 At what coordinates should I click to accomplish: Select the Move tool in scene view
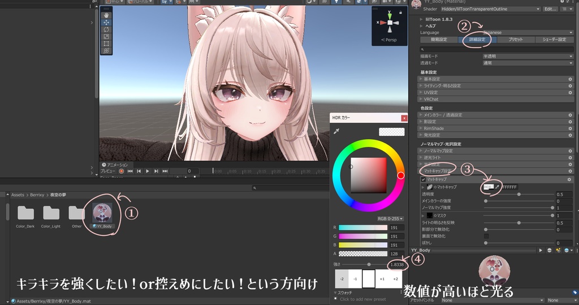106,22
